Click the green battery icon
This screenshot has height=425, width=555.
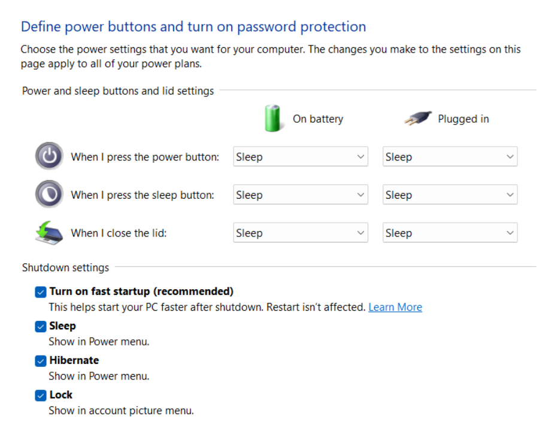[x=272, y=118]
